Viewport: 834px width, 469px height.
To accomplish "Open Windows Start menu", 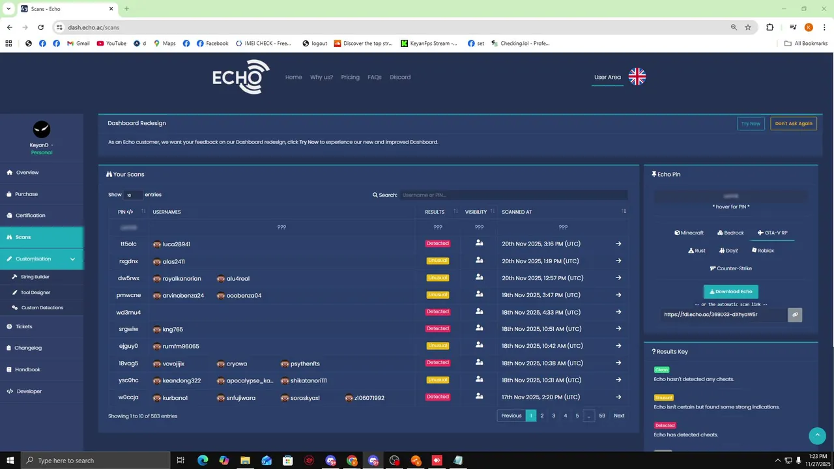I will [10, 461].
